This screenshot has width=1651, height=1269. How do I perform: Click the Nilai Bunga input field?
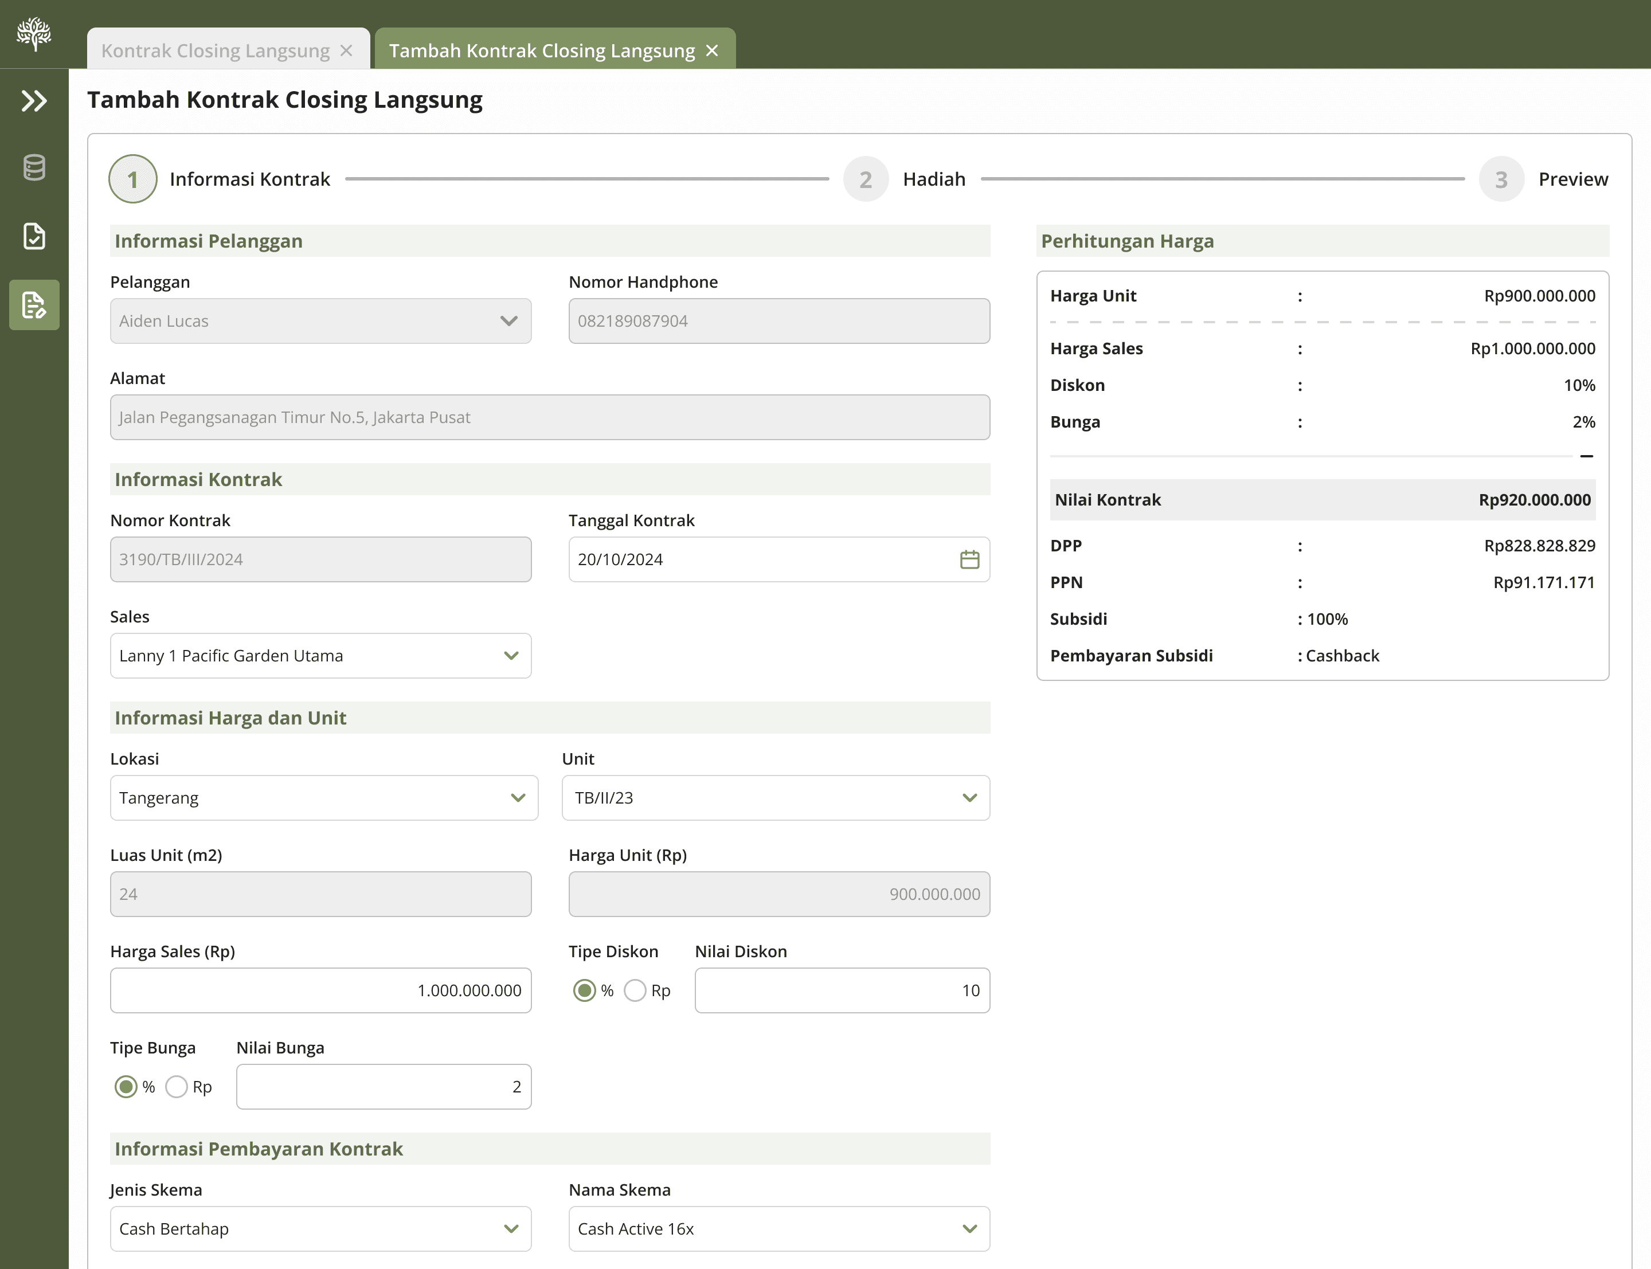(x=384, y=1087)
